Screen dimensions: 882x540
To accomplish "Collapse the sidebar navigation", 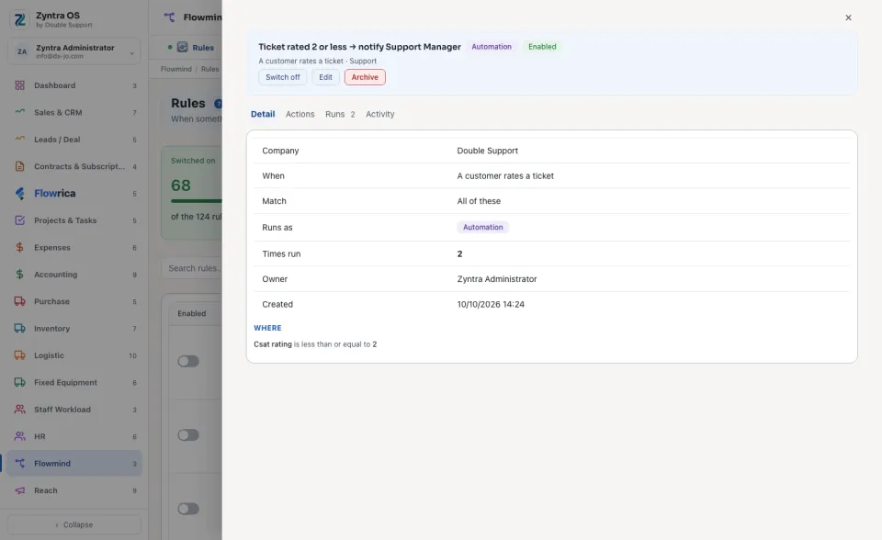I will pyautogui.click(x=74, y=524).
